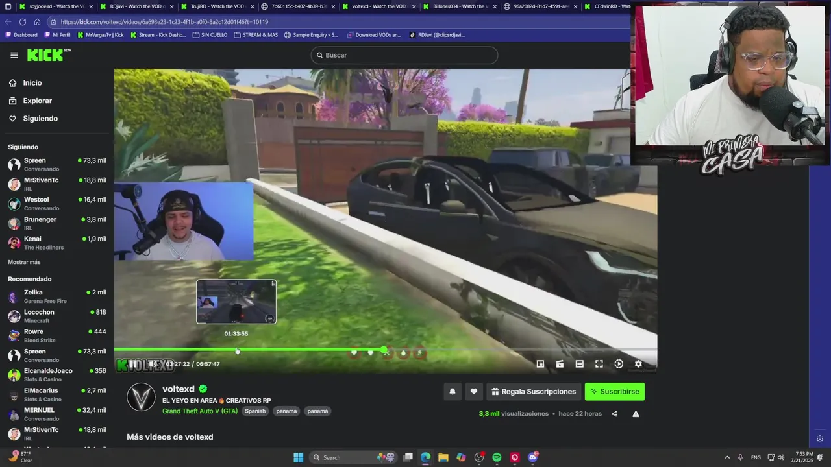Open Locochon recommended channel

click(57, 316)
